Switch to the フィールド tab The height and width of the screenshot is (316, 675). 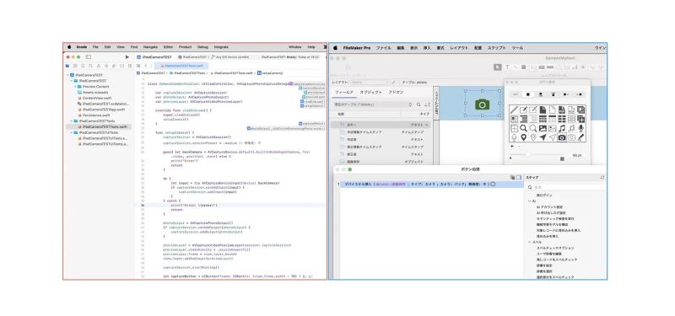(344, 92)
